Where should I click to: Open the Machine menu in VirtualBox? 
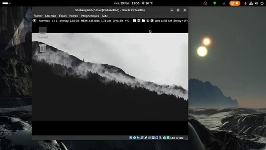click(x=50, y=16)
